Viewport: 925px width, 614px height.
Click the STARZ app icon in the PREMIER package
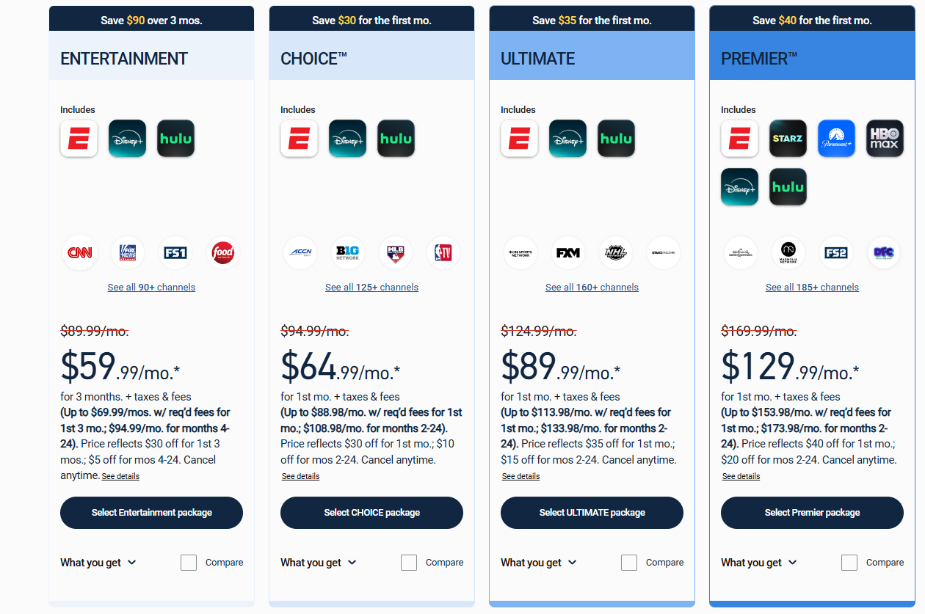click(x=788, y=139)
